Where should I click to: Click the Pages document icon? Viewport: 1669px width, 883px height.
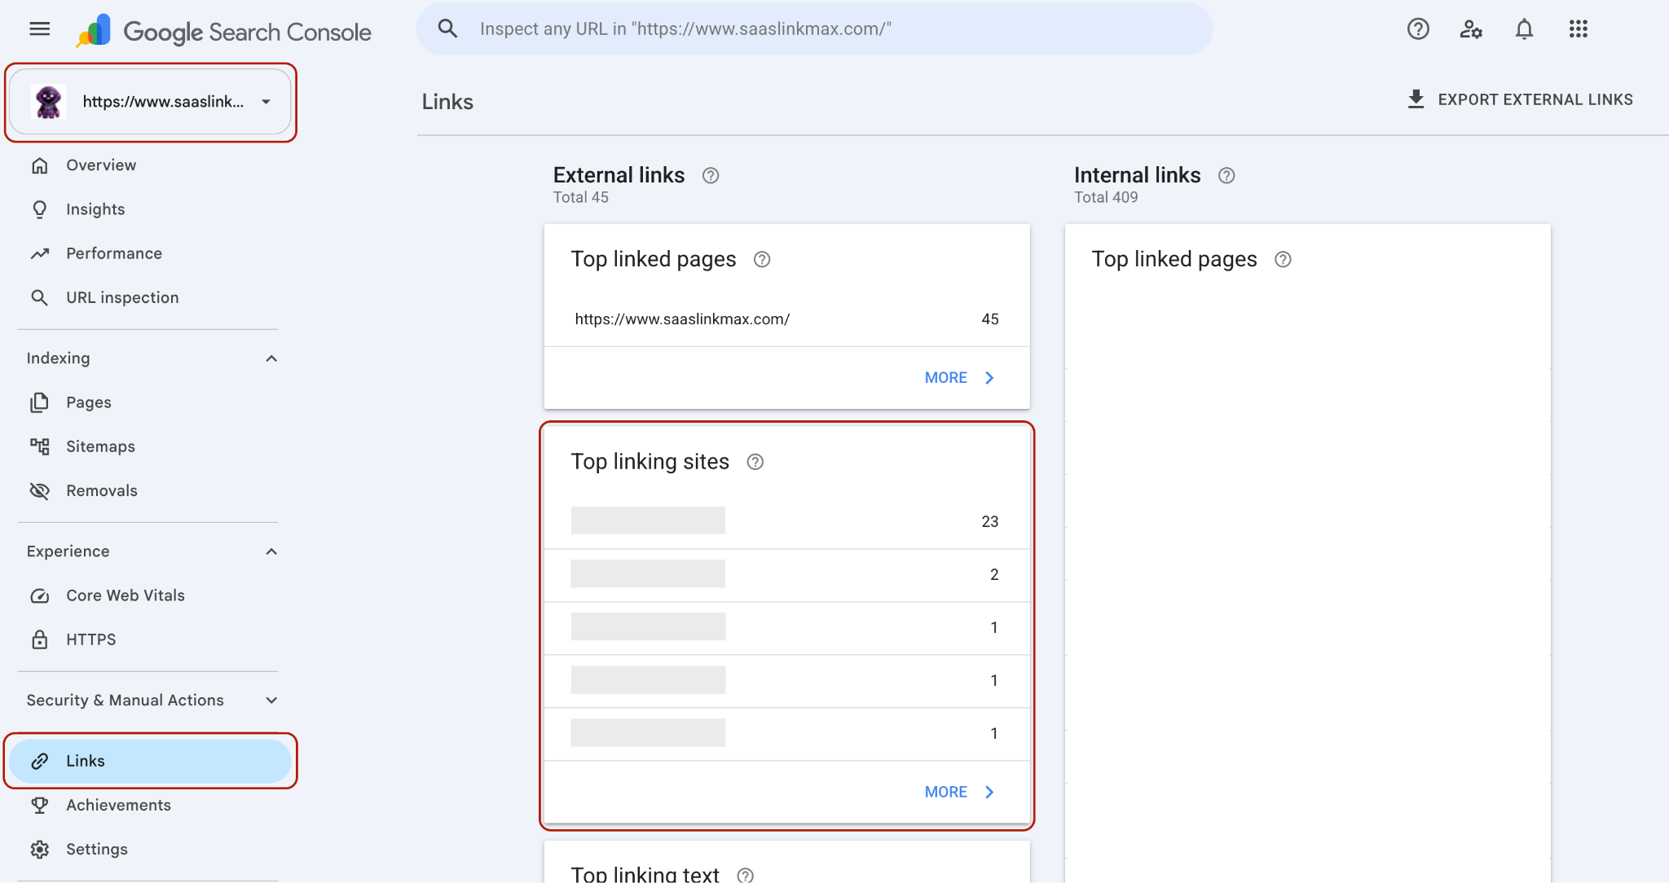[39, 402]
